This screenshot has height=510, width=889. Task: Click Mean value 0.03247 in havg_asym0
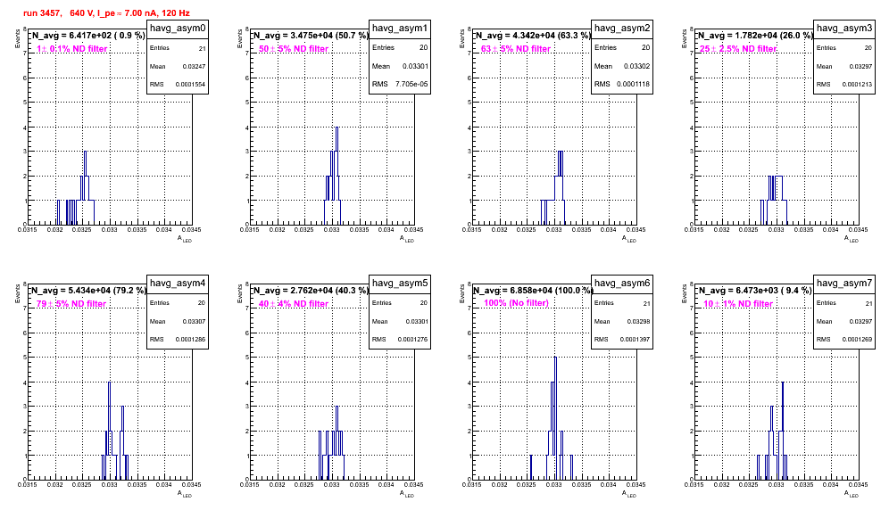194,66
